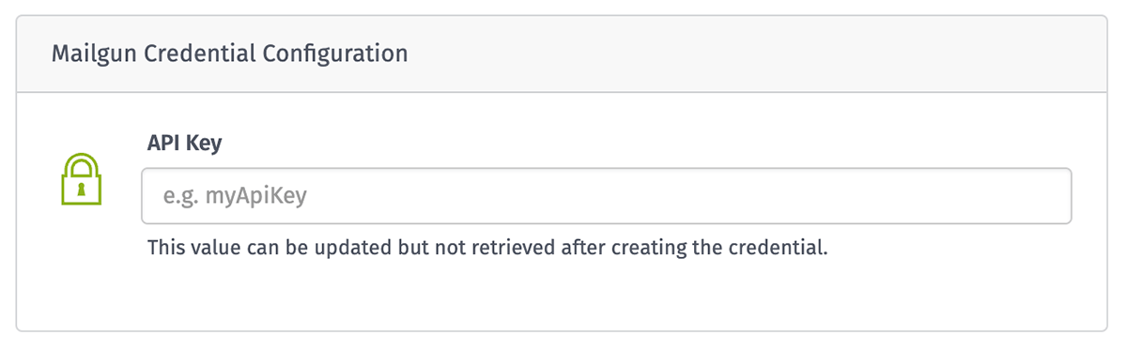Click the helper text below API Key

point(487,250)
